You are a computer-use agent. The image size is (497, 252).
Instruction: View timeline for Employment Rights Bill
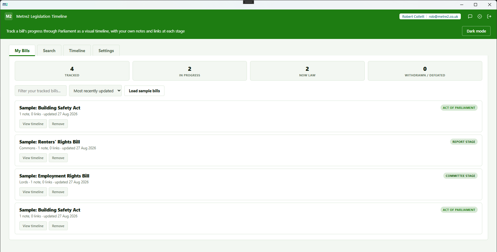coord(33,192)
